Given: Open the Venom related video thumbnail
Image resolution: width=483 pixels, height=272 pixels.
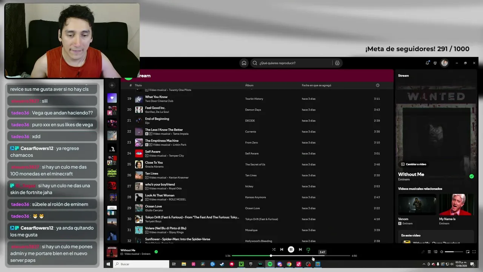Looking at the screenshot, I should point(417,204).
